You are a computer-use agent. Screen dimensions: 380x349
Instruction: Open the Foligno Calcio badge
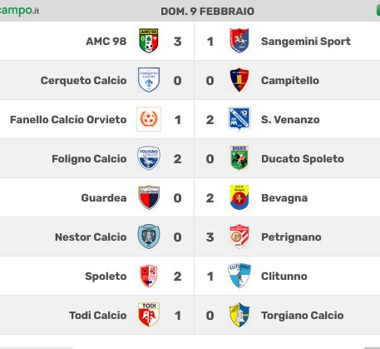pos(149,158)
